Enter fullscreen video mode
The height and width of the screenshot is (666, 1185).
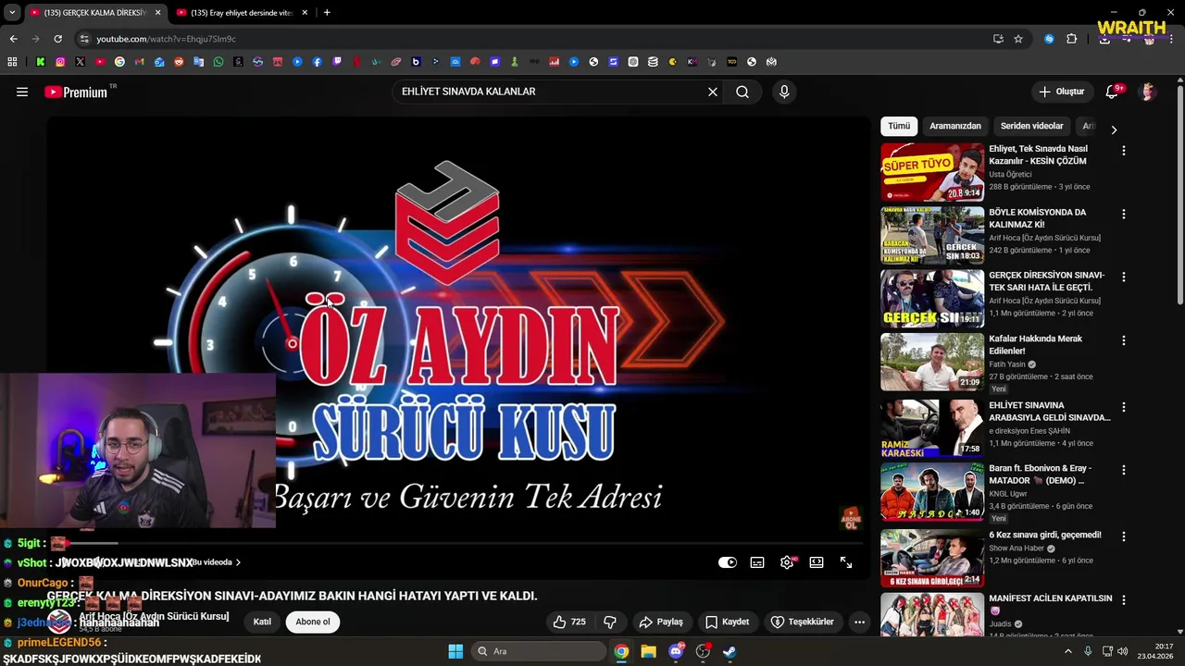[846, 562]
